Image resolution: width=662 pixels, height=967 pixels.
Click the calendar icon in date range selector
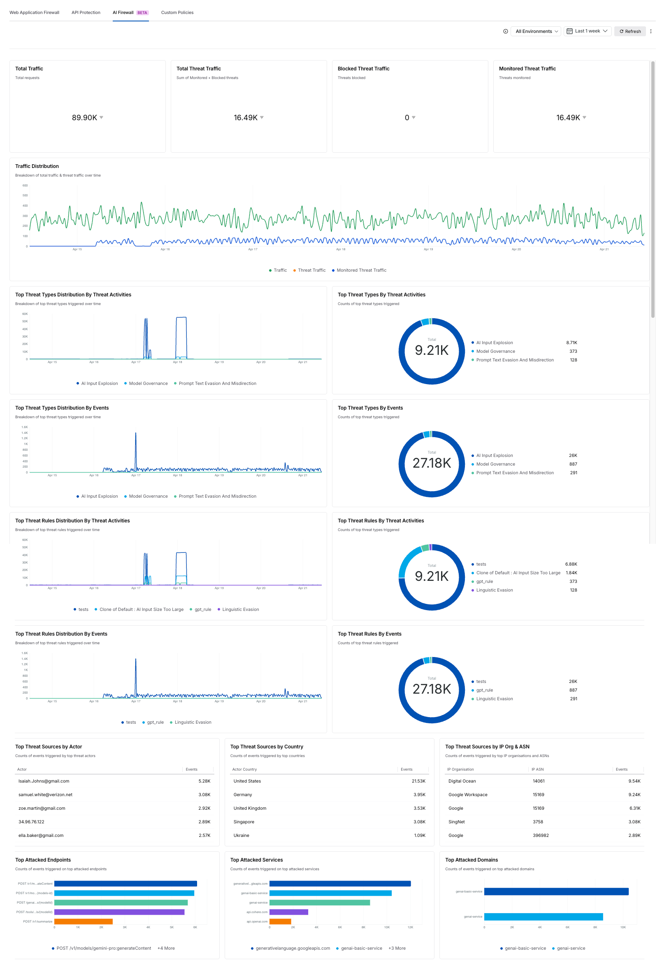[x=570, y=32]
